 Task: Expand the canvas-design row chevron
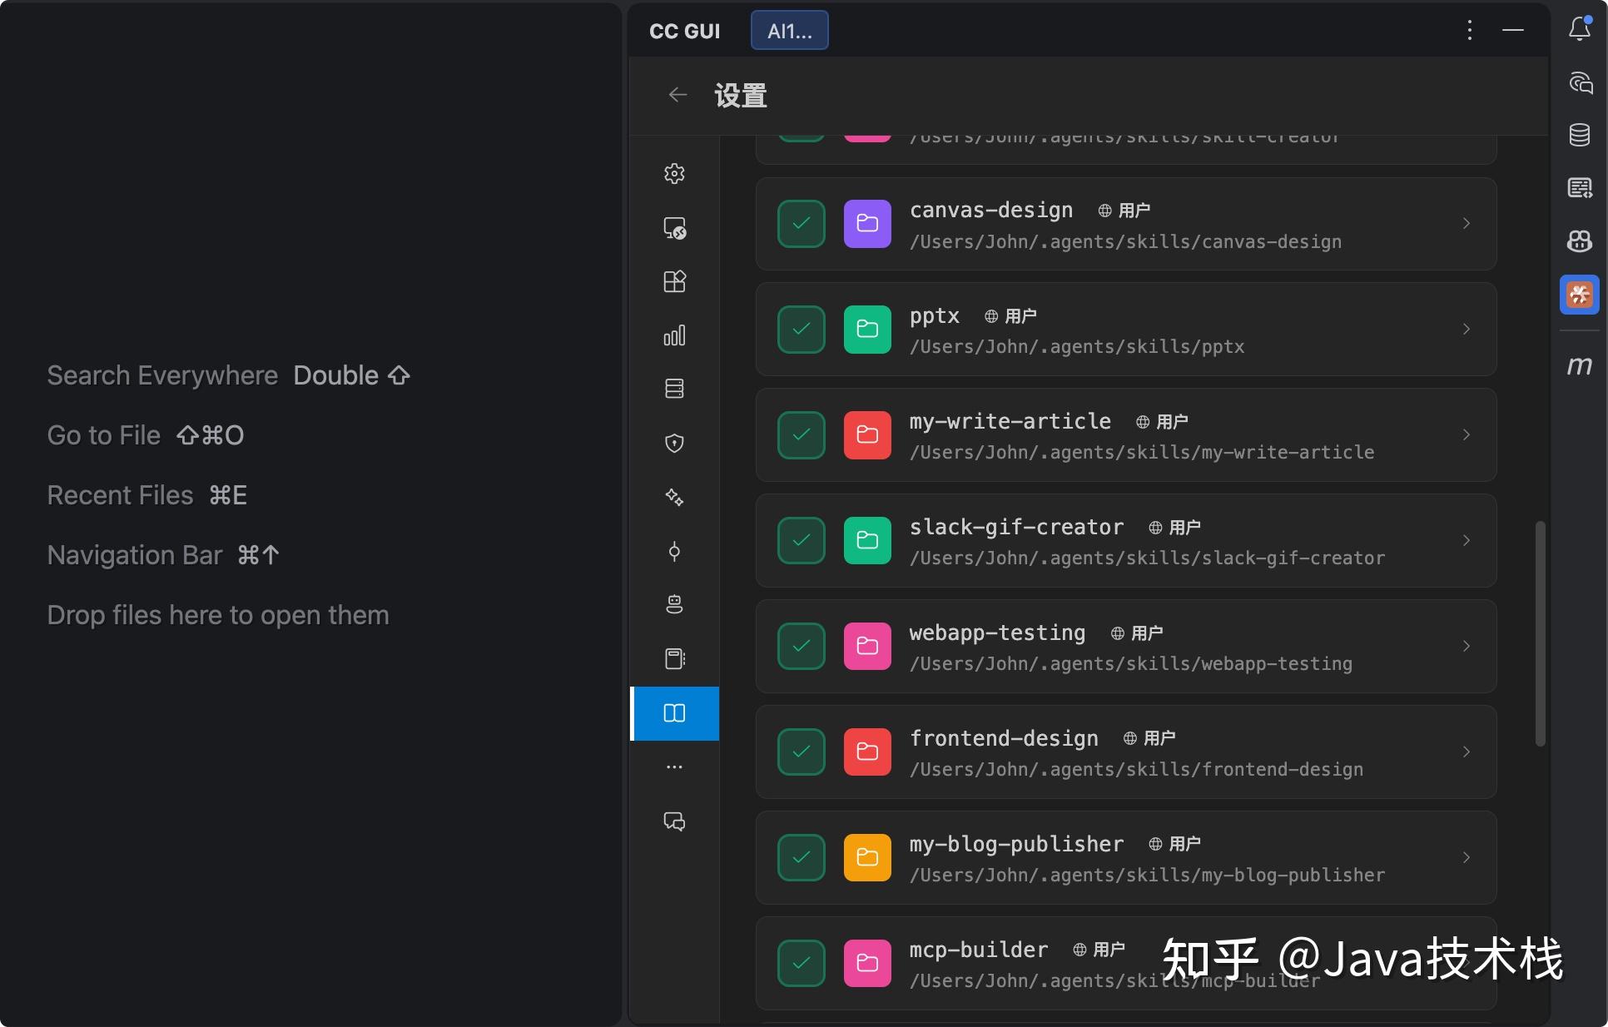[1466, 223]
